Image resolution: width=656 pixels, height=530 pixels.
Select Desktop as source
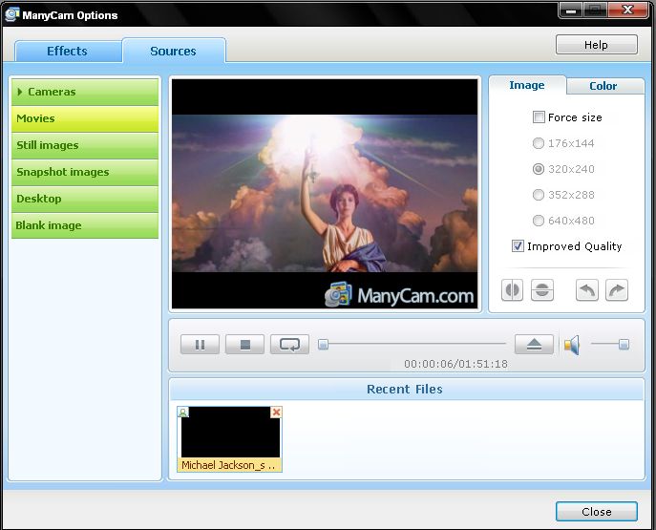[85, 199]
